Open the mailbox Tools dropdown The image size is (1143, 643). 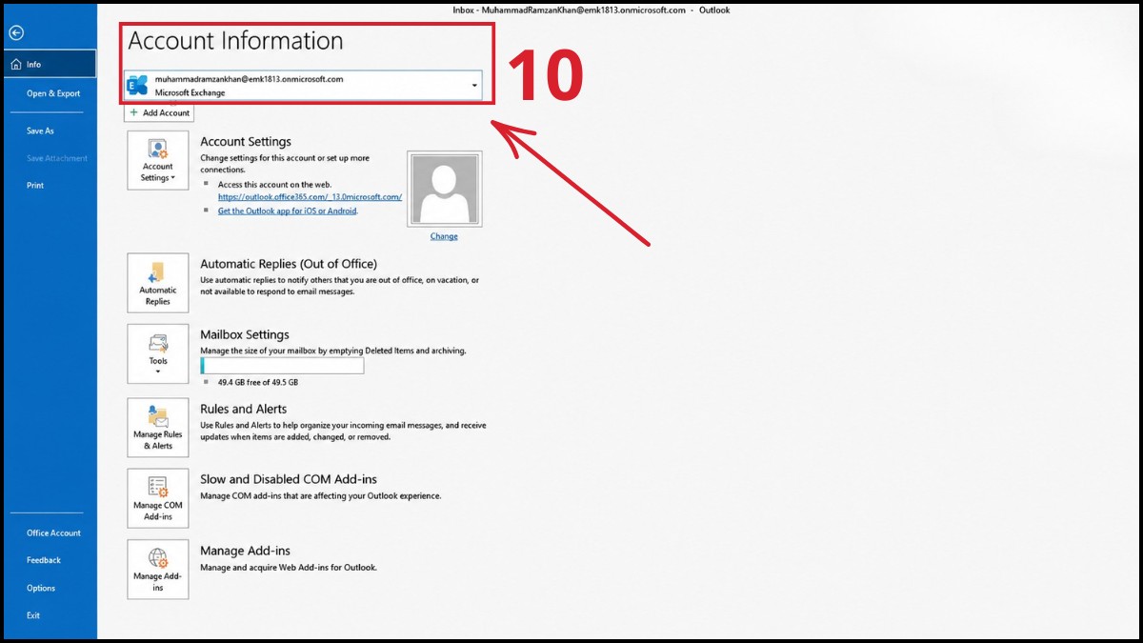[x=158, y=352]
